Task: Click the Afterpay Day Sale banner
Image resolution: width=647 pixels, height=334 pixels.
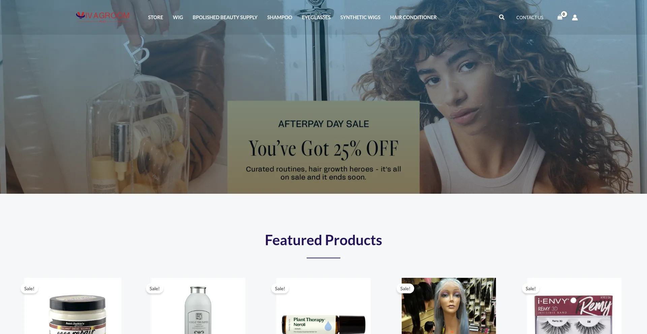Action: click(x=323, y=147)
